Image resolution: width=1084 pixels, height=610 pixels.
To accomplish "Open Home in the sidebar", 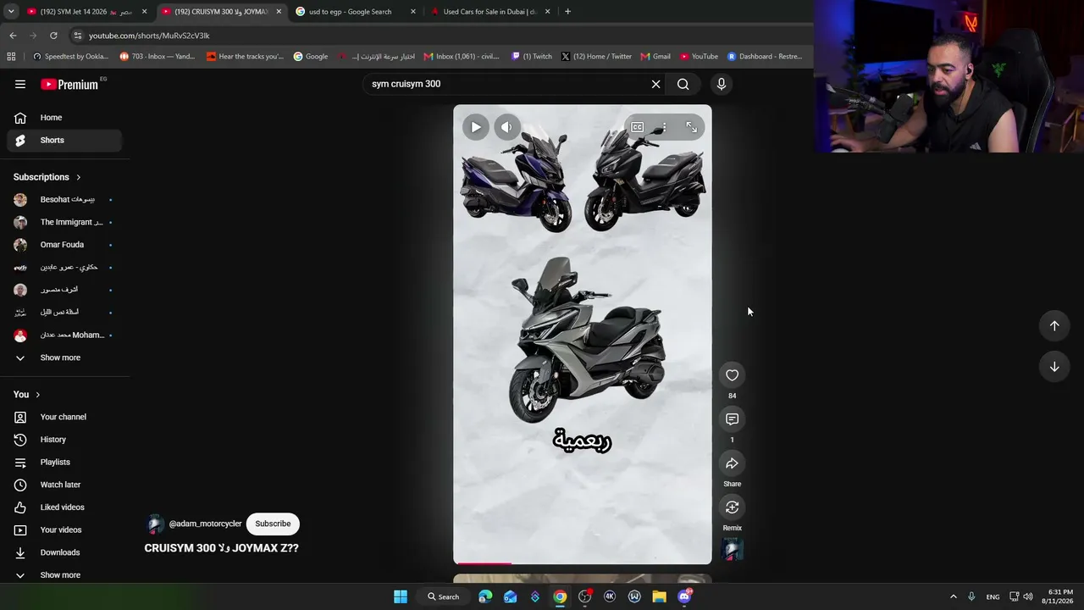I will click(64, 118).
